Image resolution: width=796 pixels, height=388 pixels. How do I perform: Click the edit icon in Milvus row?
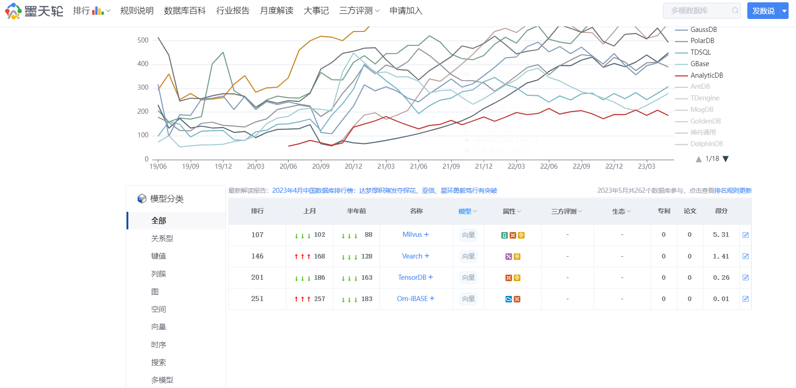point(745,235)
